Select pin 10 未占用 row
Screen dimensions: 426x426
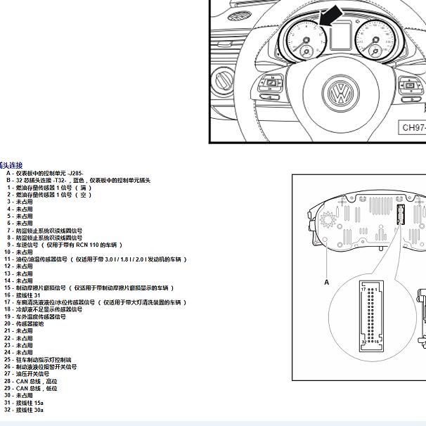18,252
